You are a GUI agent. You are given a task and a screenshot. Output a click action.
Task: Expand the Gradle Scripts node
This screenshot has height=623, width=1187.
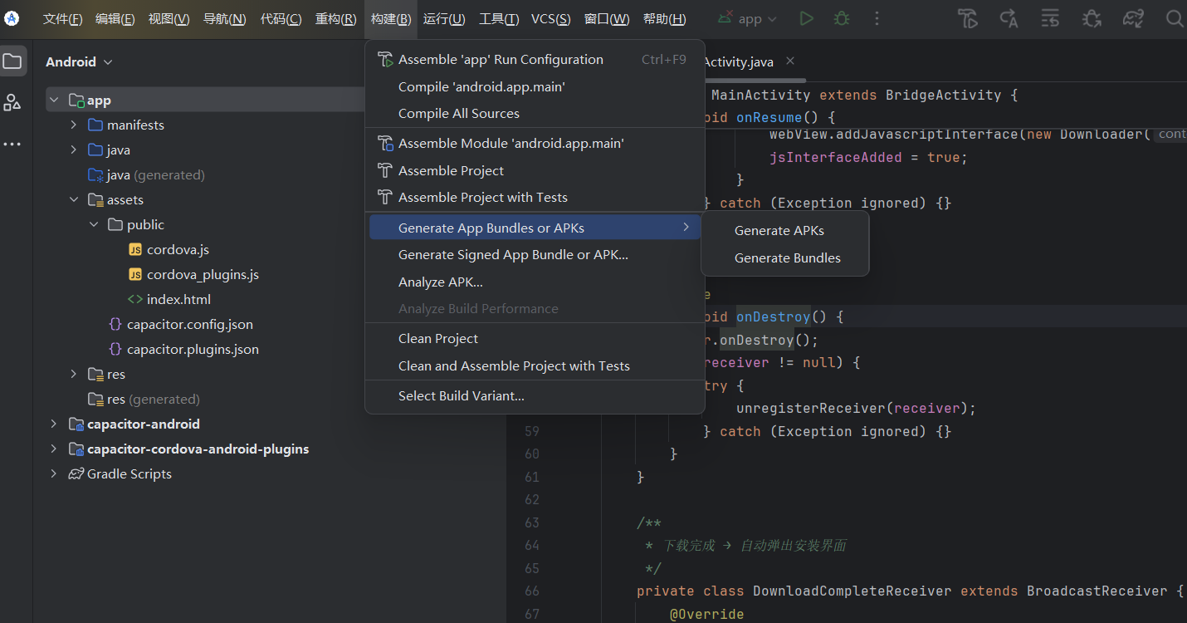54,473
